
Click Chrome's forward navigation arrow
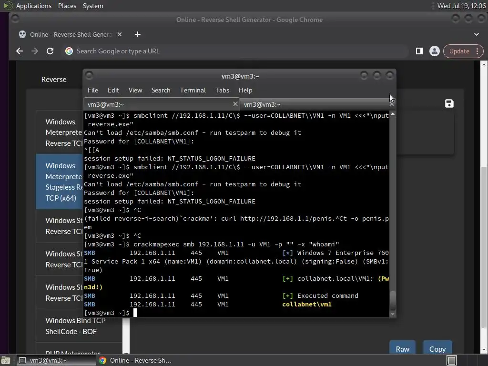coord(34,51)
